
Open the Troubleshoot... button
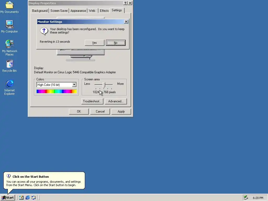pos(92,101)
